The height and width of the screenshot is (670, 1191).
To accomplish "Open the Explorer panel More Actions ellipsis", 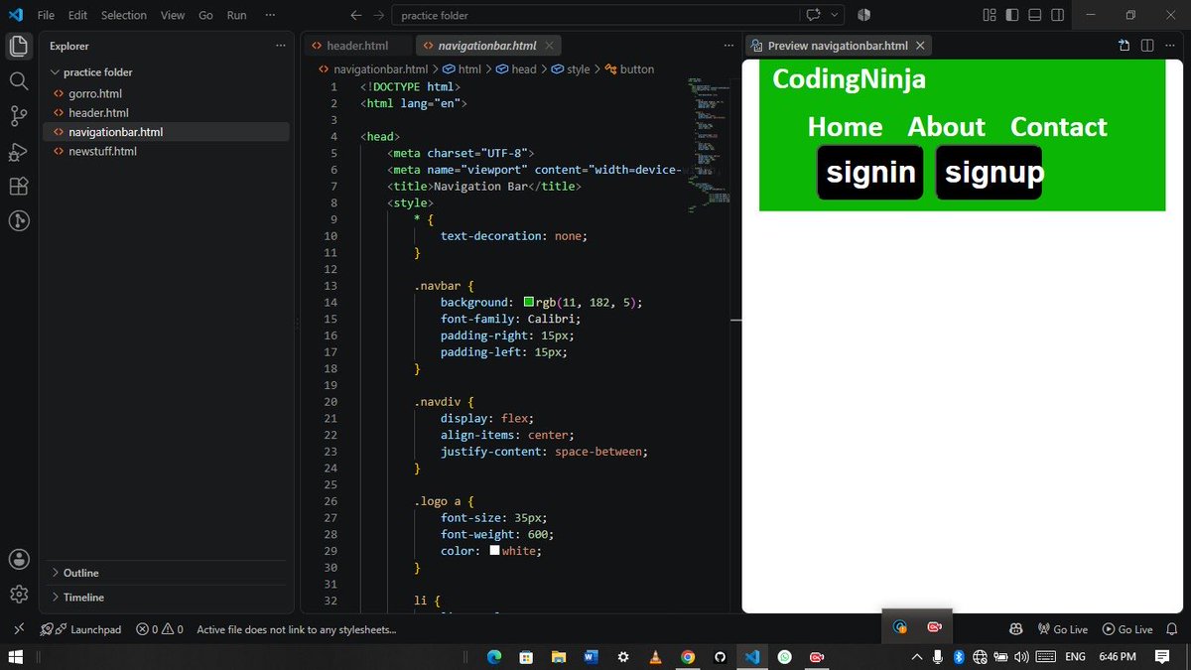I will (x=281, y=46).
